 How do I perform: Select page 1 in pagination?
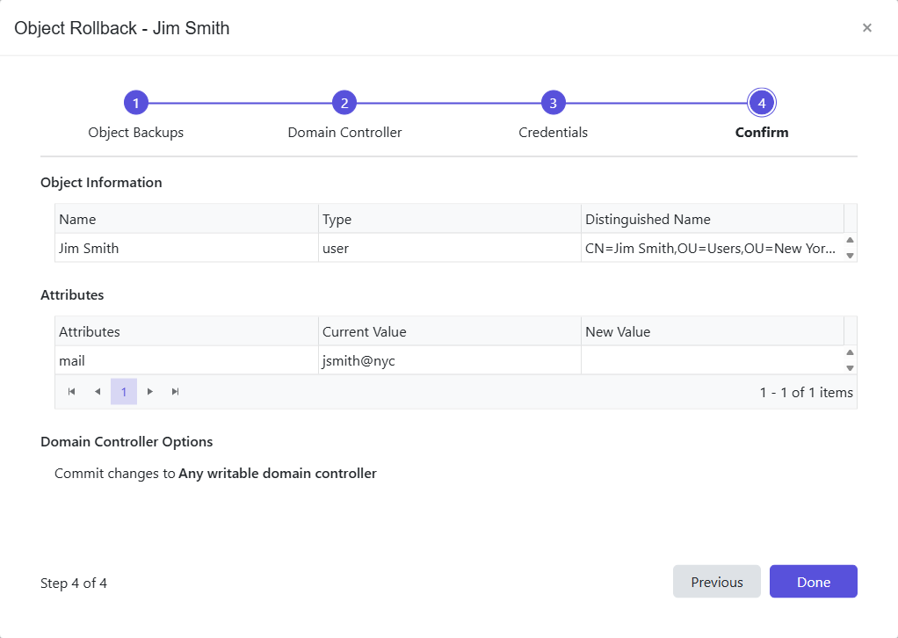click(123, 391)
